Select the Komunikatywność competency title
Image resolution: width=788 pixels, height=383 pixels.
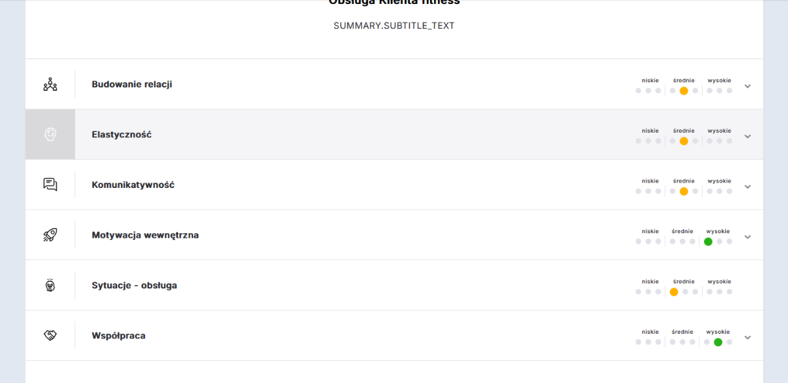(133, 185)
